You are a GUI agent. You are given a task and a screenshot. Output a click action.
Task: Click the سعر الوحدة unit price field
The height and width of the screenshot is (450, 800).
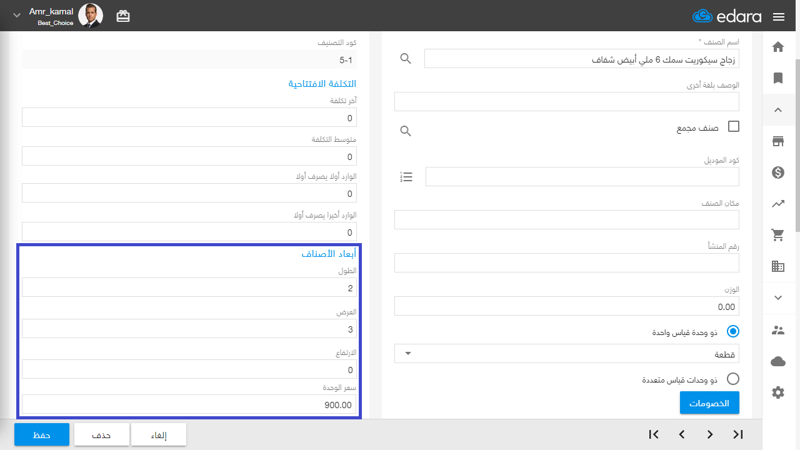tap(189, 404)
